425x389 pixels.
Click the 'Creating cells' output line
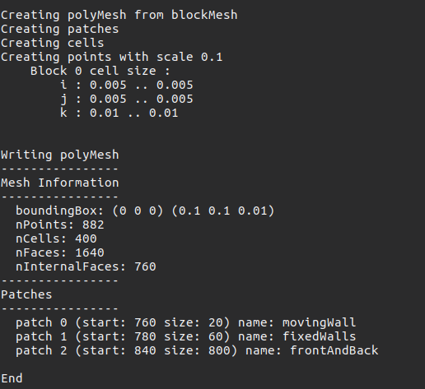coord(53,43)
